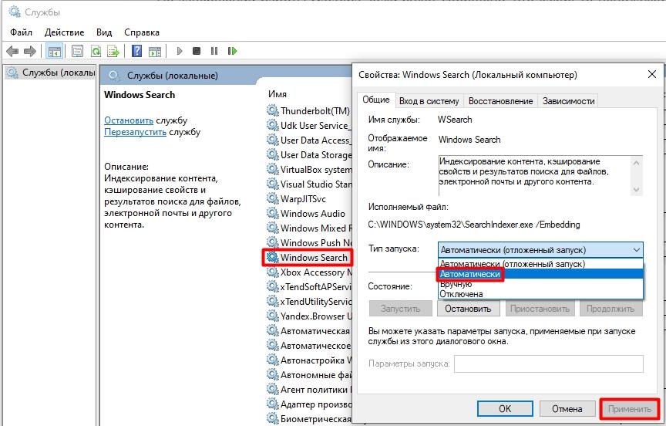Open the Вид menu
666x426 pixels.
click(104, 32)
